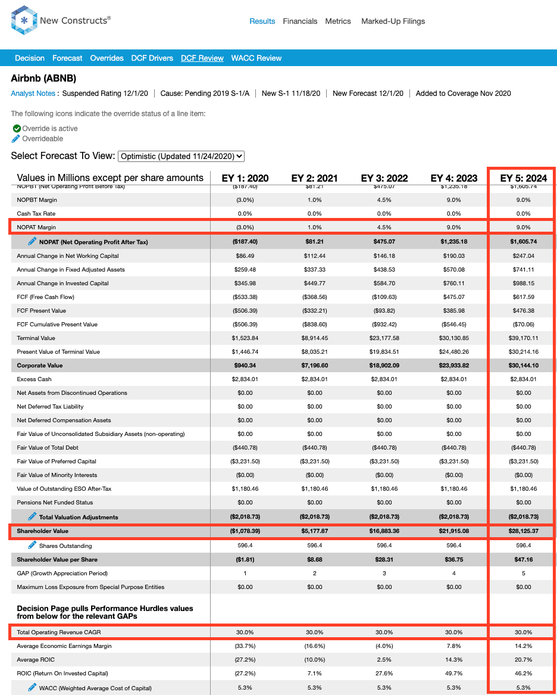Click the pencil icon next to NOPAT row
This screenshot has height=695, width=557.
32,242
